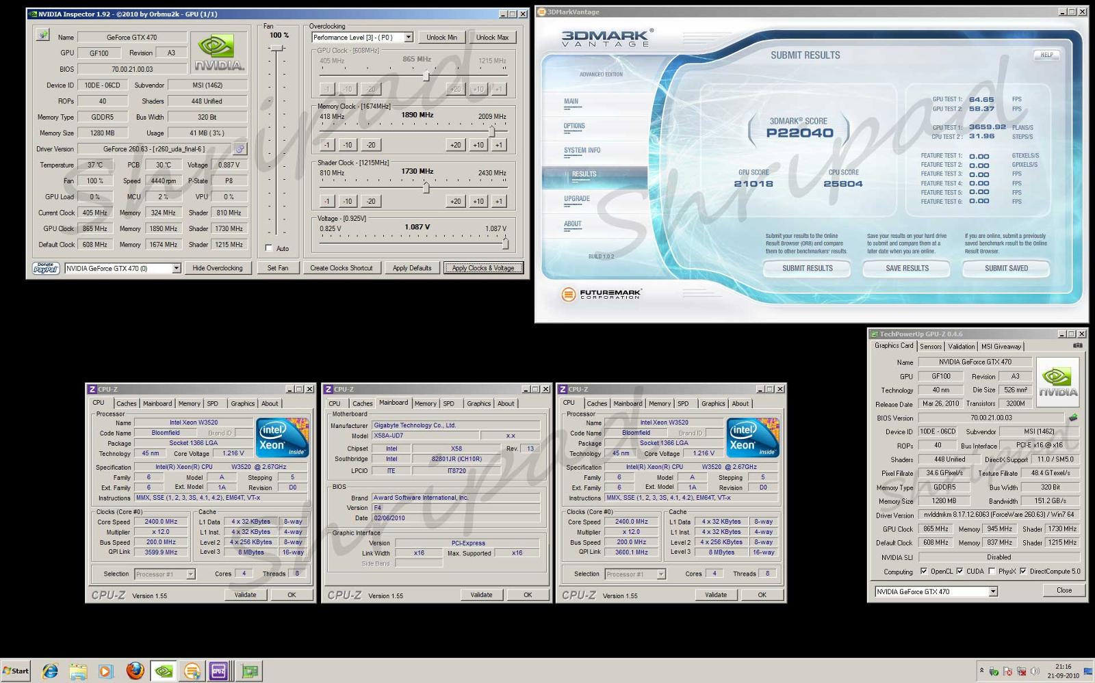1095x683 pixels.
Task: Click the upload icon beside the Name field
Action: 42,36
